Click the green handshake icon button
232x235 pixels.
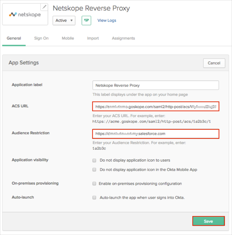(x=86, y=20)
